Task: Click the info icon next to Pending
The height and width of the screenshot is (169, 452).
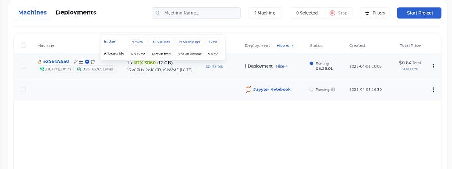Action: (333, 90)
